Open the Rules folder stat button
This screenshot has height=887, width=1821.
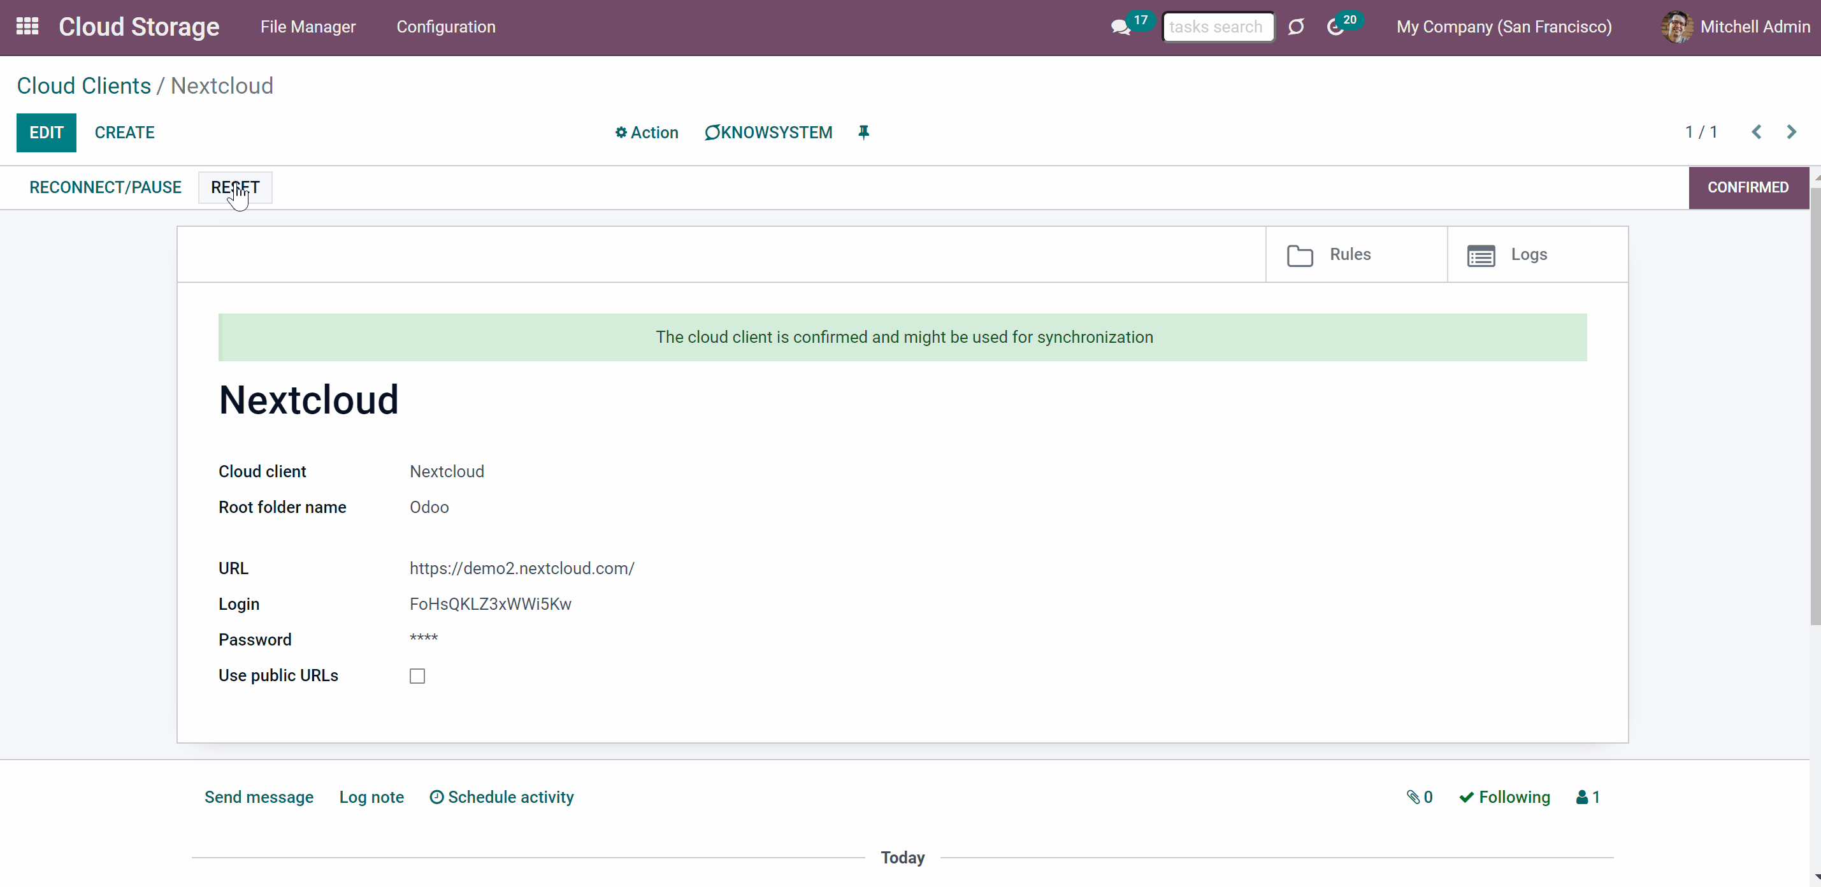click(1356, 254)
